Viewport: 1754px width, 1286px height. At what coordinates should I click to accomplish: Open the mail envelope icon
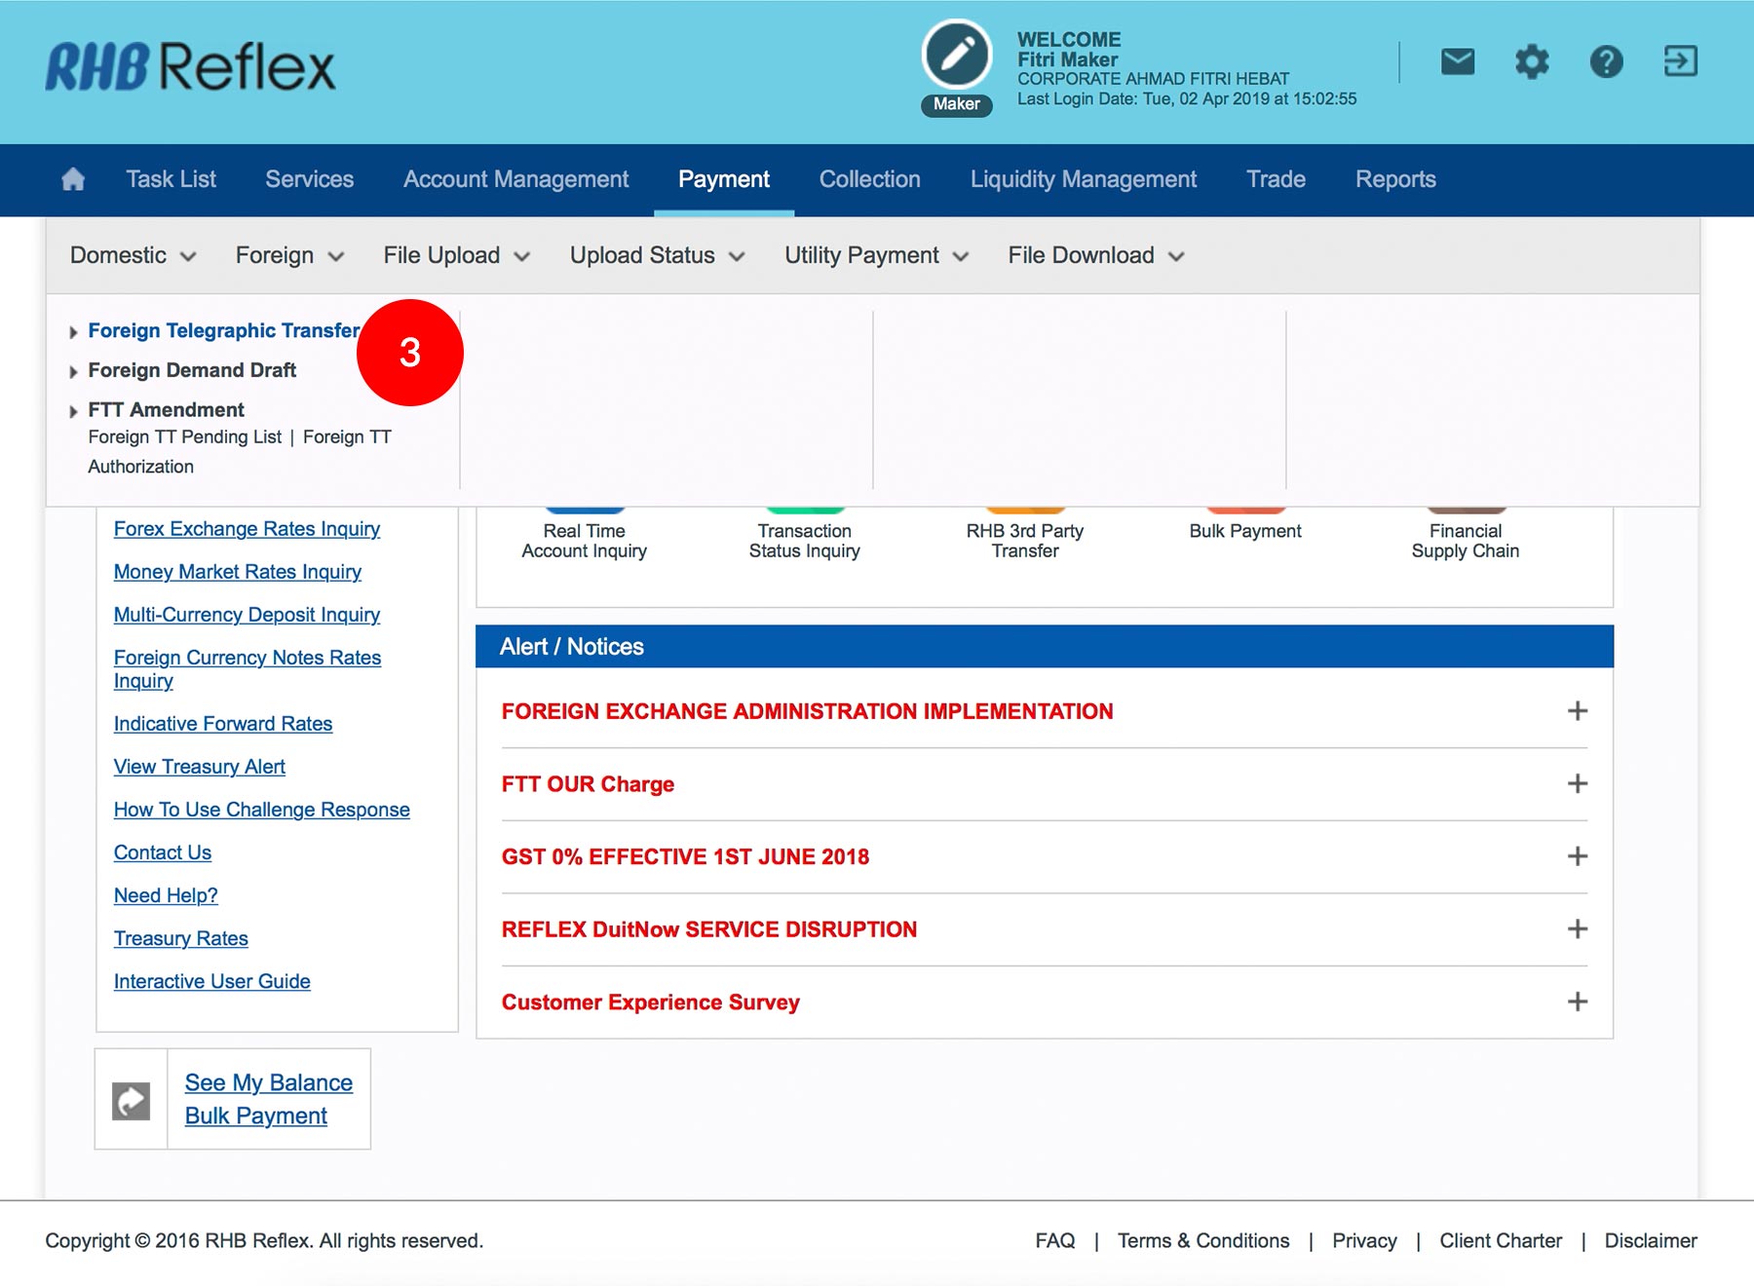point(1457,62)
